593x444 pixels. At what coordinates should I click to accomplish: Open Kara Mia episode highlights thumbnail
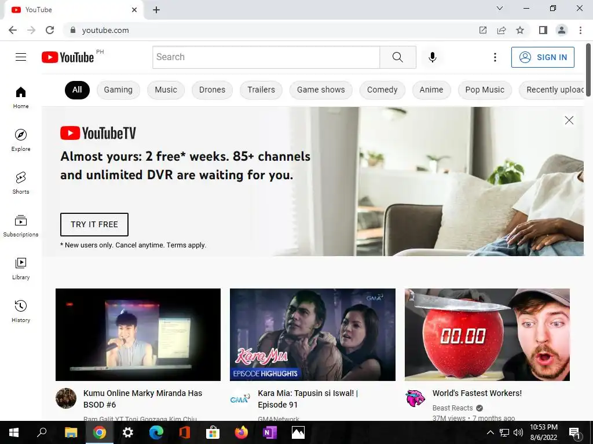click(x=312, y=335)
